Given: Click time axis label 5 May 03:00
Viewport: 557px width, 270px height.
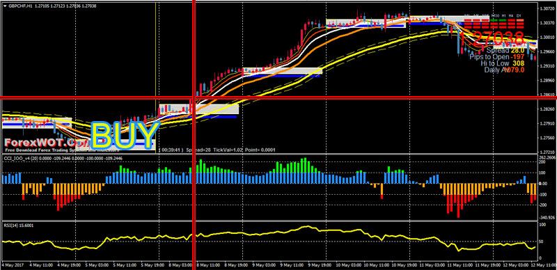Looking at the screenshot, I should (x=96, y=265).
